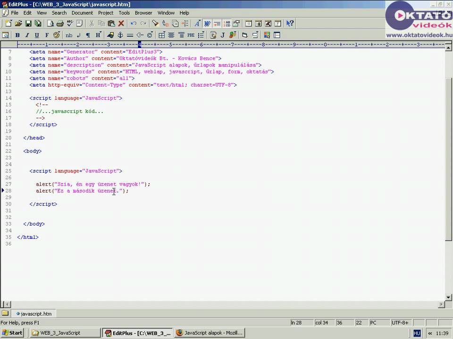Click the Open file folder icon

point(18,24)
